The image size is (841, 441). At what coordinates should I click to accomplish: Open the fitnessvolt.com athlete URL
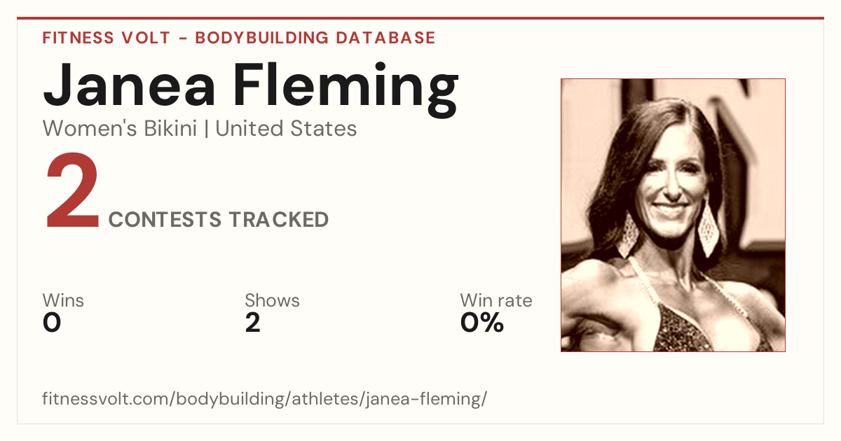pyautogui.click(x=264, y=399)
